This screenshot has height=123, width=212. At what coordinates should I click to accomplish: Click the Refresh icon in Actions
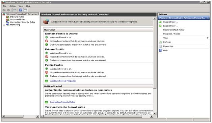pyautogui.click(x=160, y=42)
